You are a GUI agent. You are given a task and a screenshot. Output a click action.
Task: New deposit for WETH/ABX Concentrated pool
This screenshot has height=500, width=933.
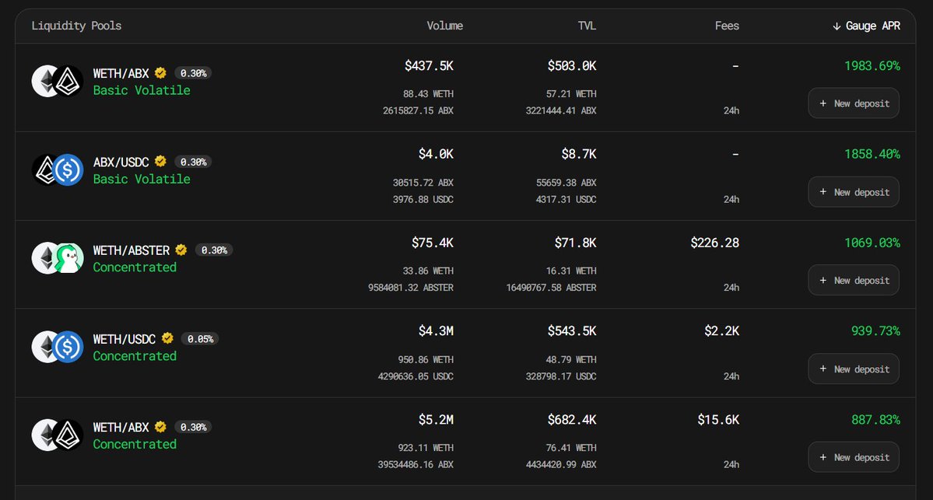tap(854, 457)
